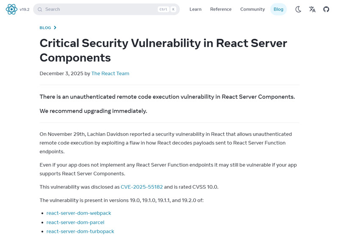Go to the Community section
This screenshot has width=339, height=240.
click(x=253, y=9)
